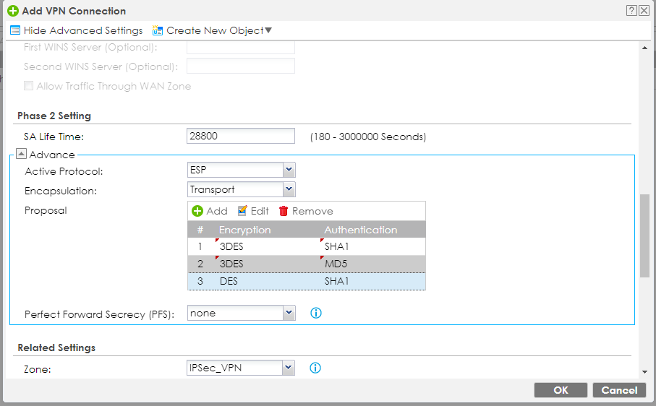Click the SA Life Time input field

(240, 137)
